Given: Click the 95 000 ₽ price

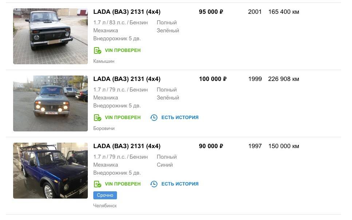Looking at the screenshot, I should tap(211, 12).
